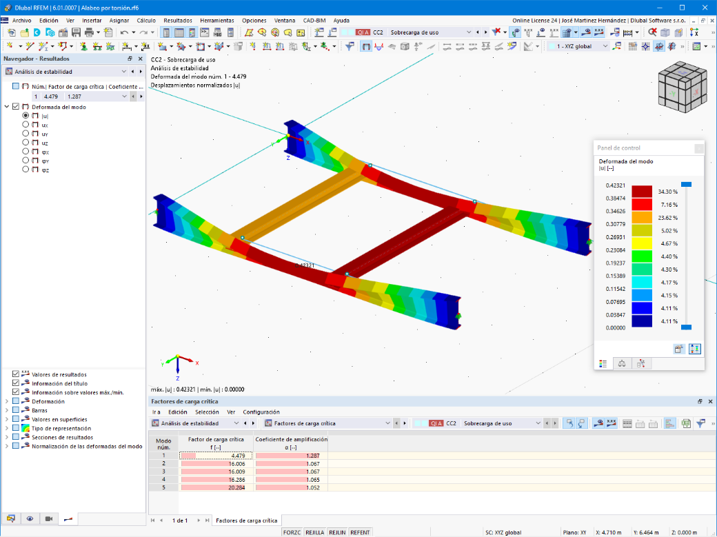Open the Herramientas menu

(x=216, y=21)
